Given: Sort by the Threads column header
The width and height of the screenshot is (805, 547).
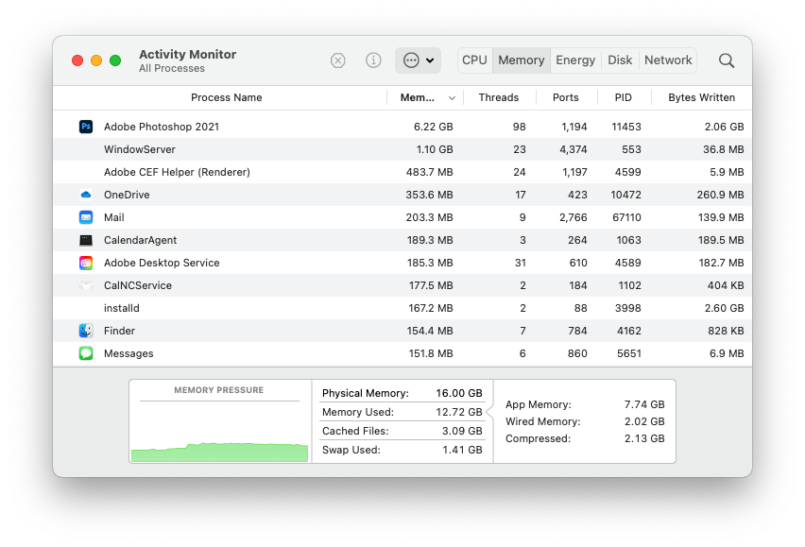Looking at the screenshot, I should [499, 97].
